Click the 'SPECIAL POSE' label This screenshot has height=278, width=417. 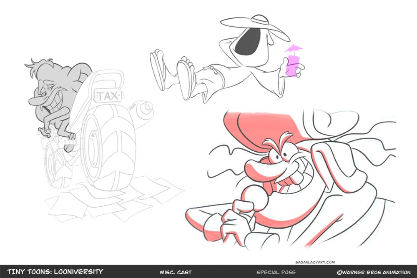276,272
